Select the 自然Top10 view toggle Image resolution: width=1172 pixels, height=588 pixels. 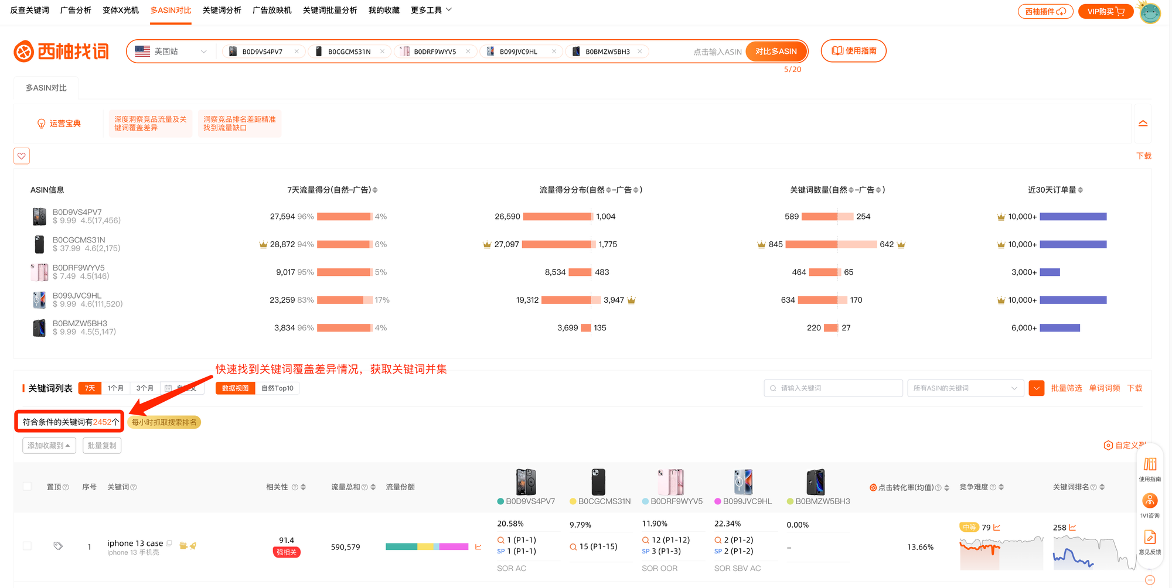277,388
